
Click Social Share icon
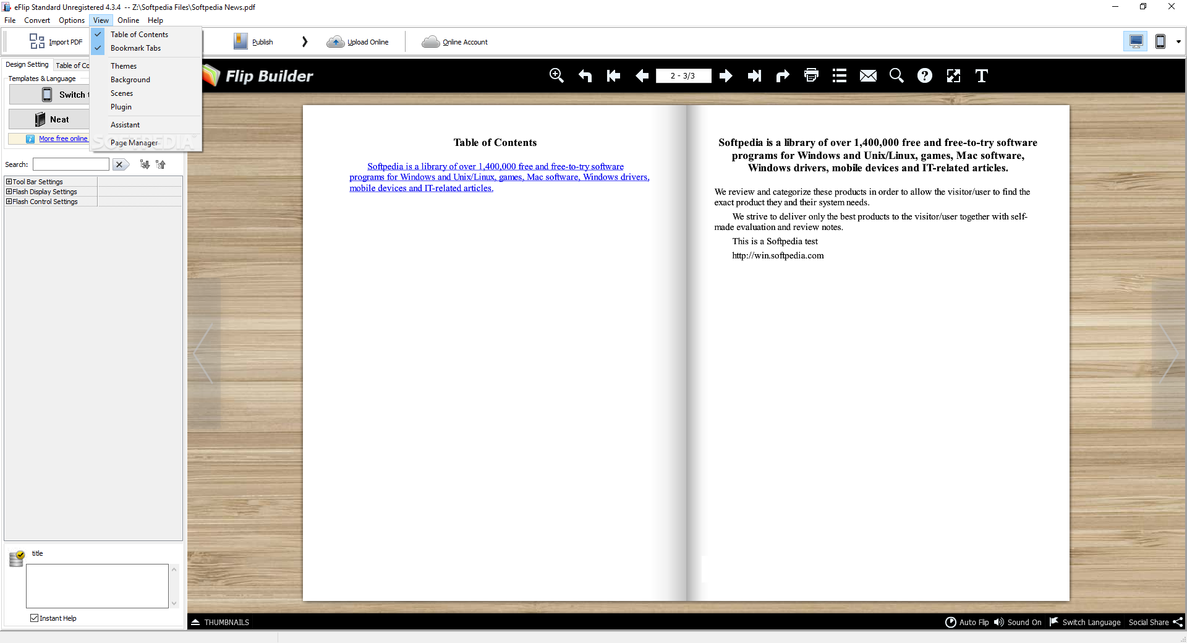[1155, 622]
